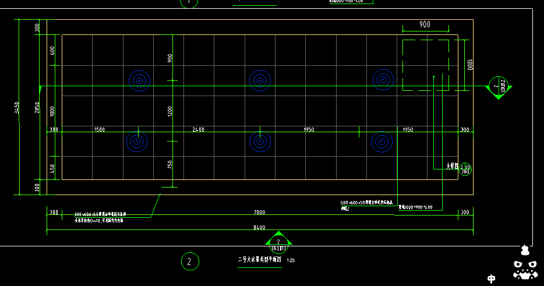This screenshot has height=286, width=544.
Task: Select the 7800 dimension text
Action: point(260,212)
